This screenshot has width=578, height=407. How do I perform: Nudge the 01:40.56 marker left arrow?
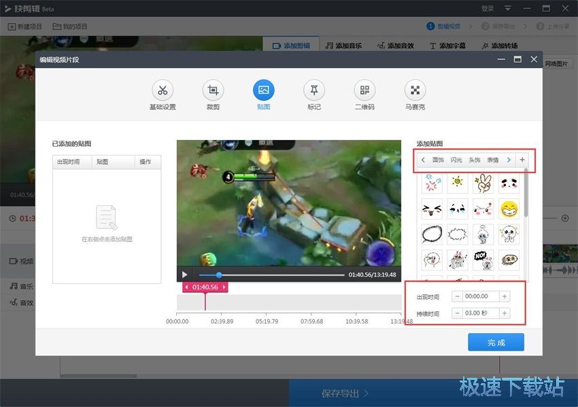click(x=186, y=287)
